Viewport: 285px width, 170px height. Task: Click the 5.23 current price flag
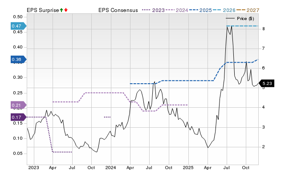[266, 84]
